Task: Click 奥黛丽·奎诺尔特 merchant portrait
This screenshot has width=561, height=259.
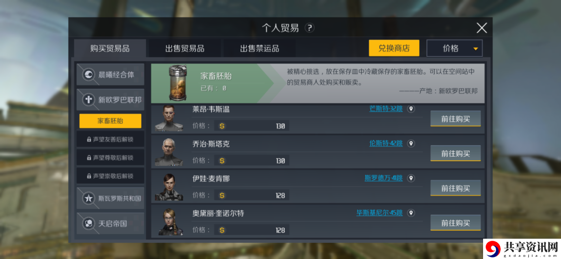Action: [x=169, y=222]
